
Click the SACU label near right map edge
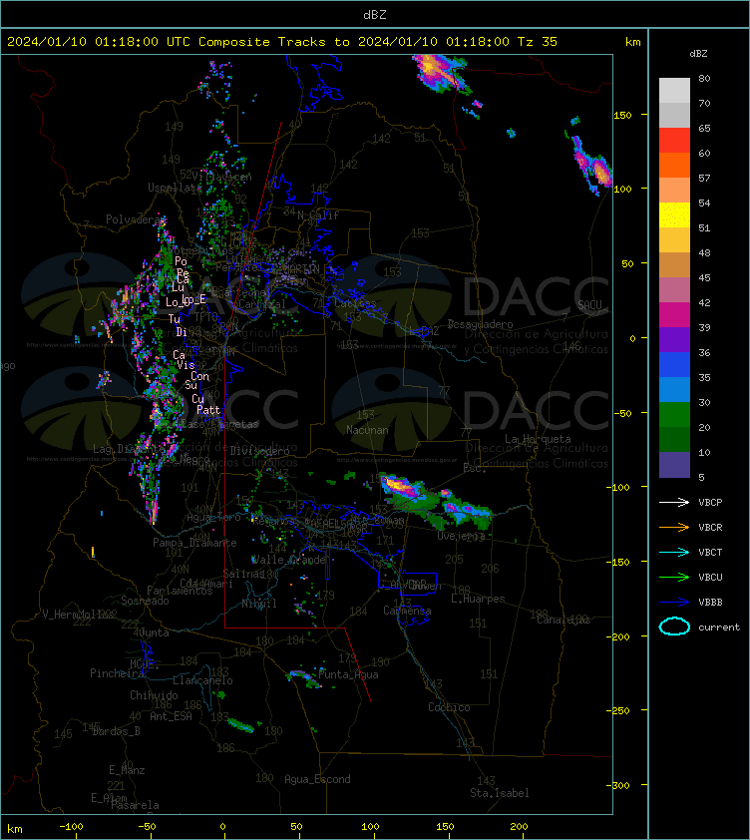pos(589,304)
